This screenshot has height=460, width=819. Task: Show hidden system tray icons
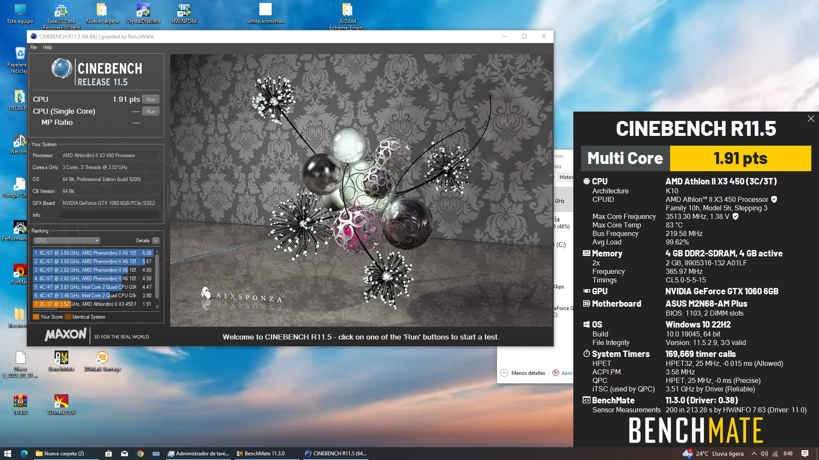754,454
